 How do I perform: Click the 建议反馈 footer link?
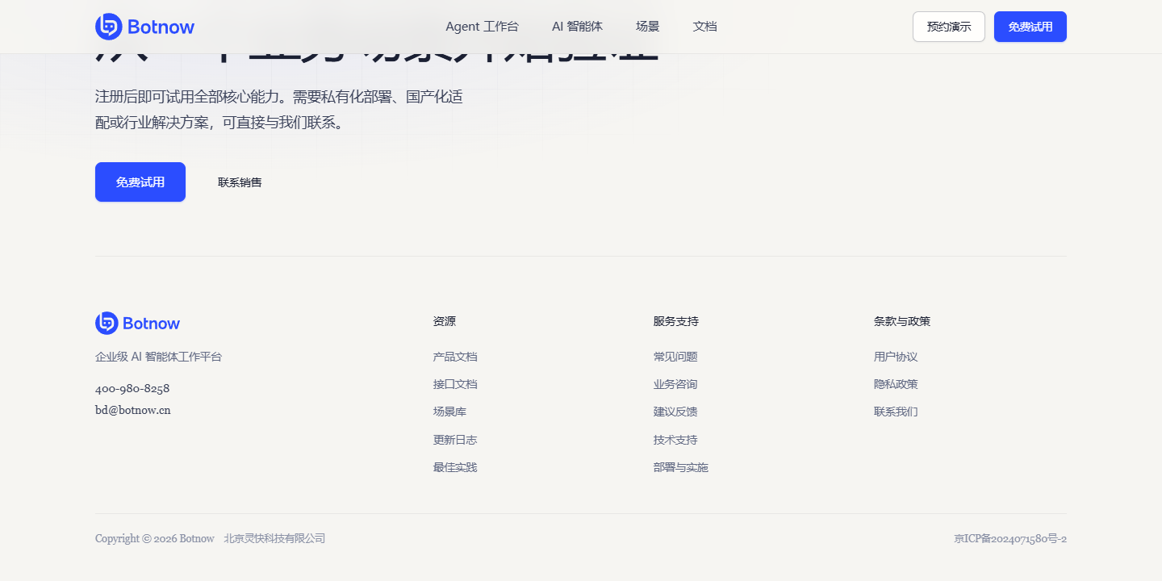coord(675,412)
